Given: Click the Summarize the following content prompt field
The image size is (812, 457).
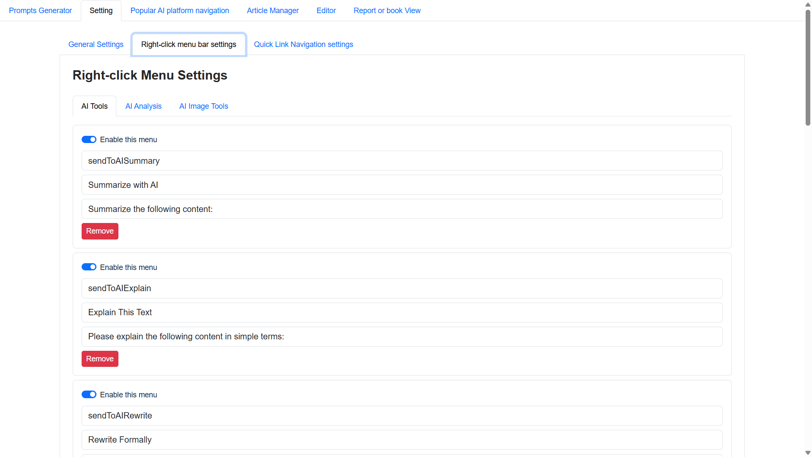Looking at the screenshot, I should tap(401, 209).
